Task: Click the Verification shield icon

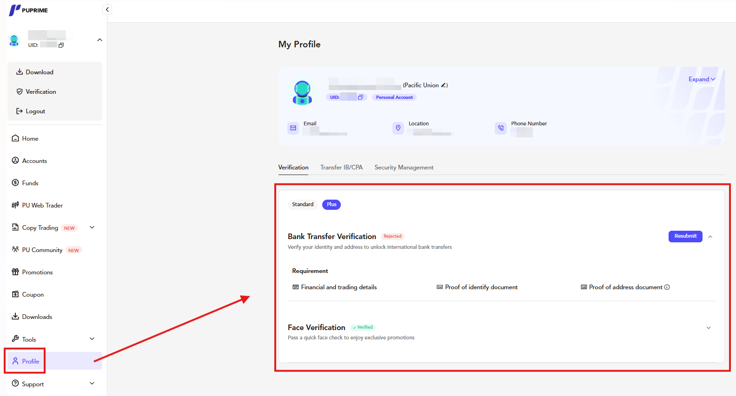Action: coord(20,91)
